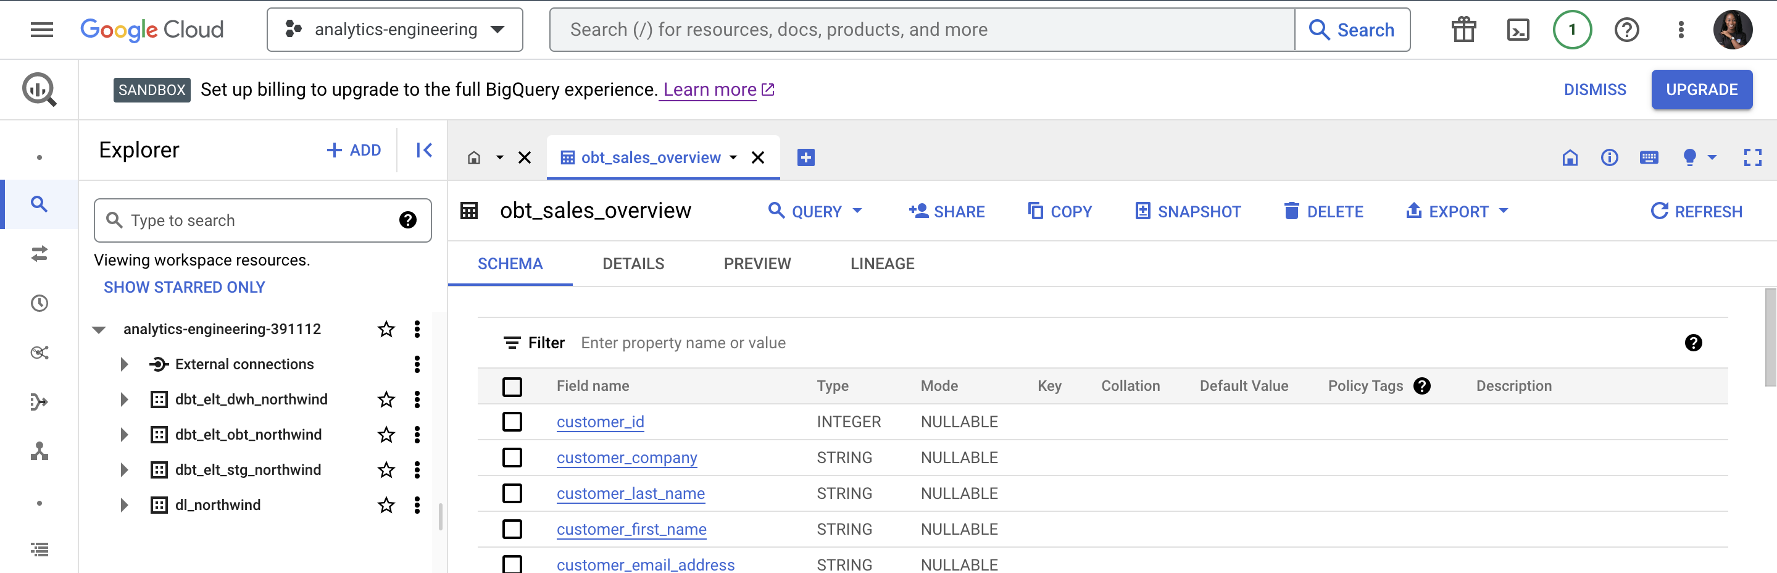This screenshot has width=1777, height=573.
Task: Open actions menu for dl_northwind
Action: pyautogui.click(x=417, y=504)
